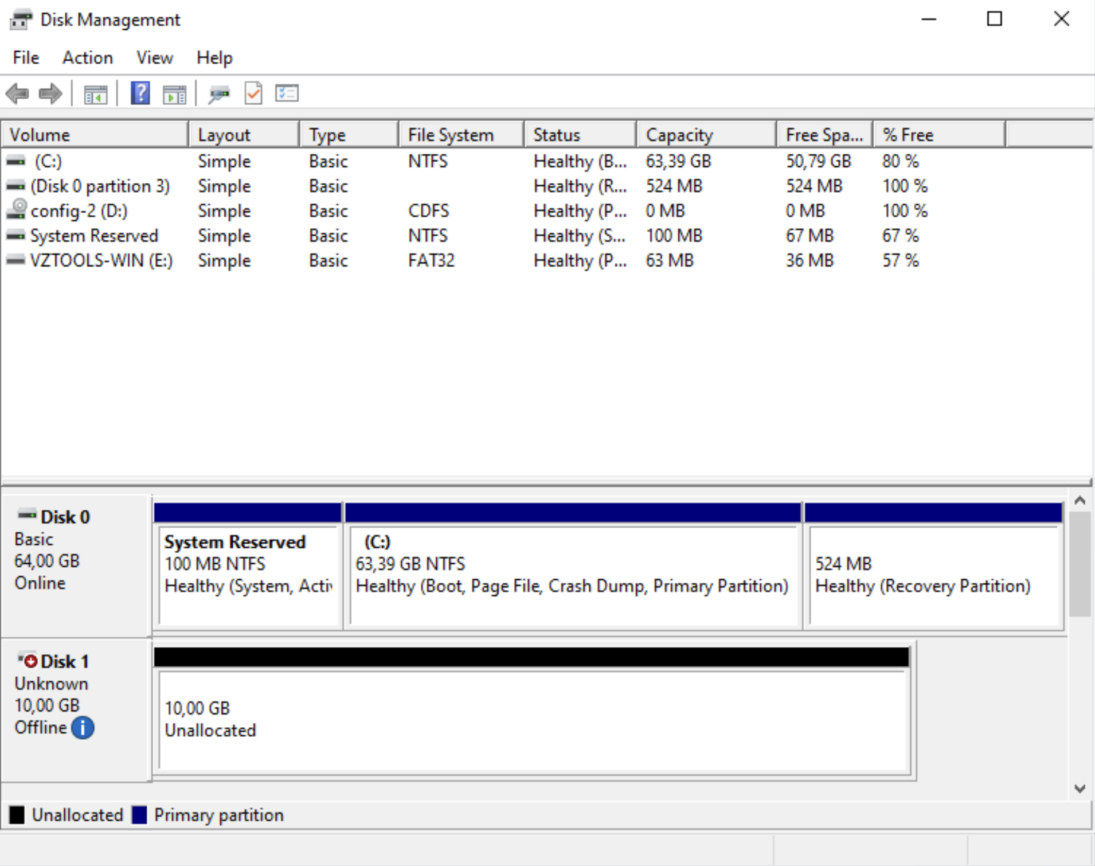Click the Rescan Disks magnifier toolbar icon
1095x866 pixels.
[219, 93]
